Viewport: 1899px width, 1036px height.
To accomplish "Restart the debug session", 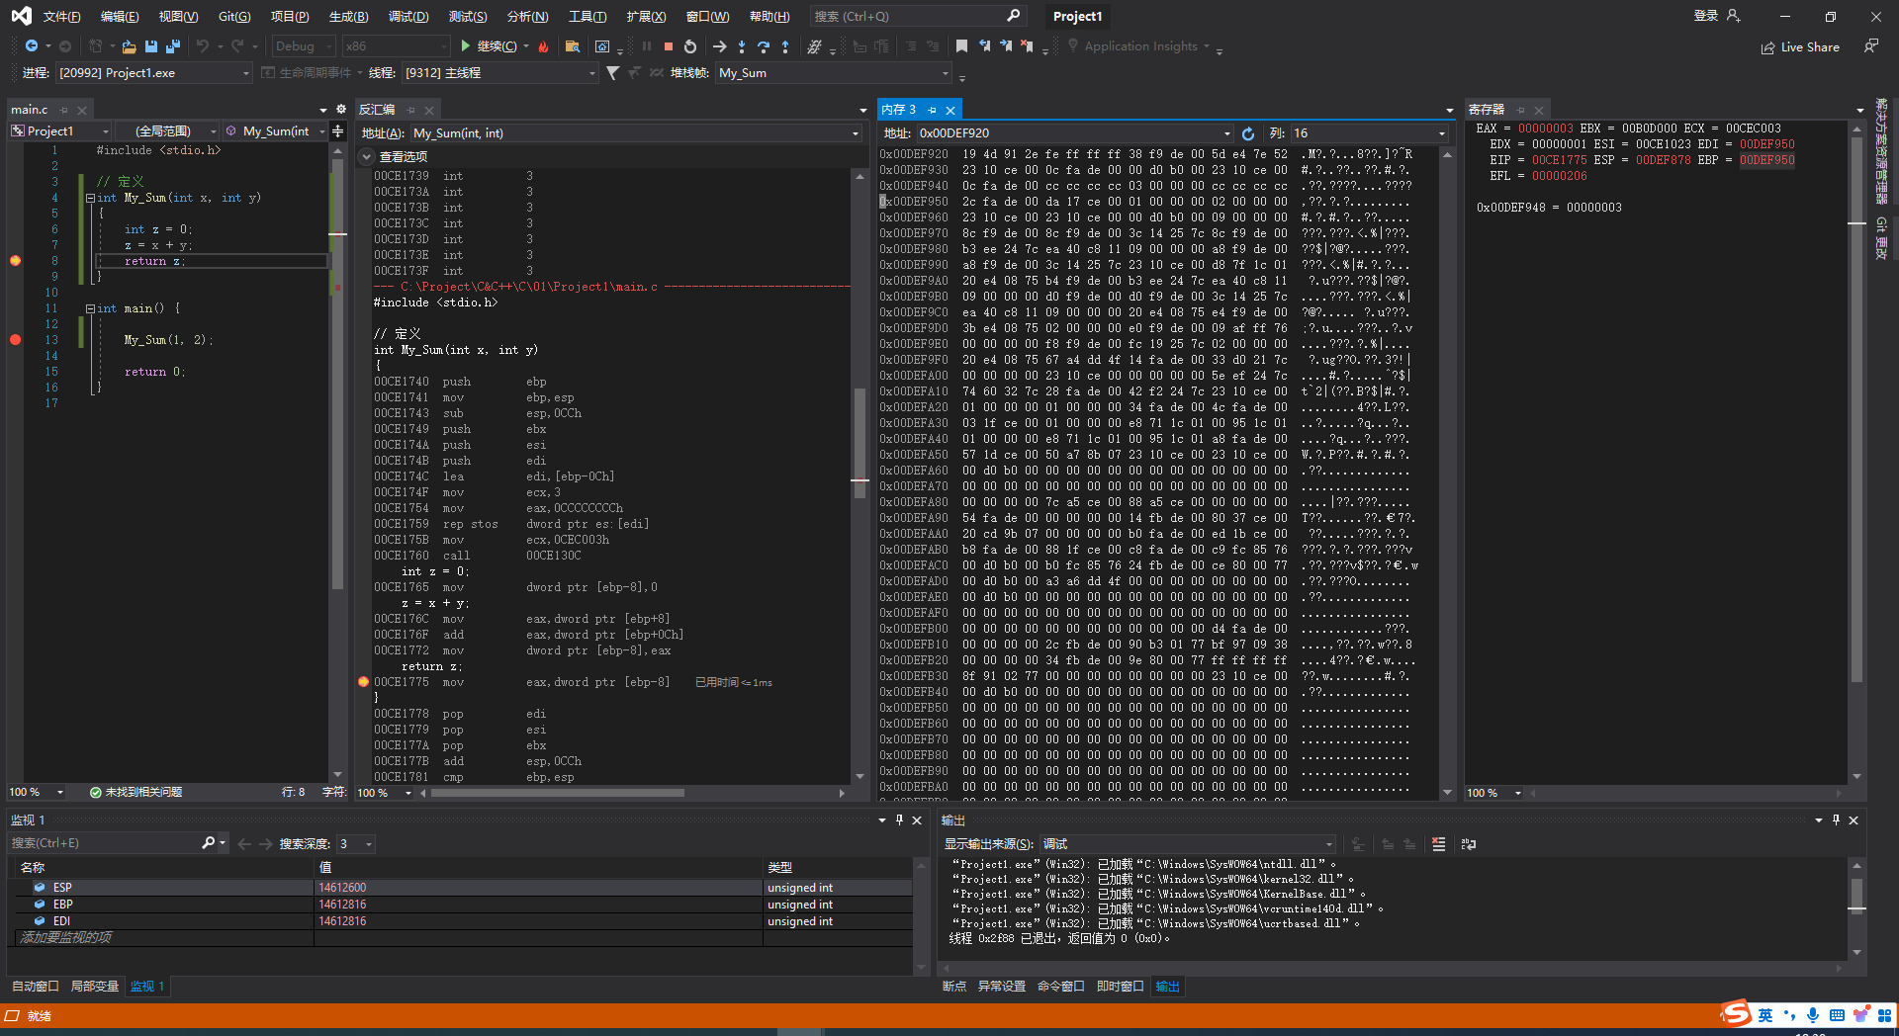I will coord(690,46).
